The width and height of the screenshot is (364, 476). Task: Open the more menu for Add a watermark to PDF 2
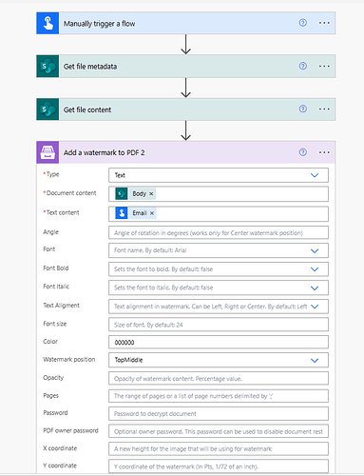(x=324, y=152)
